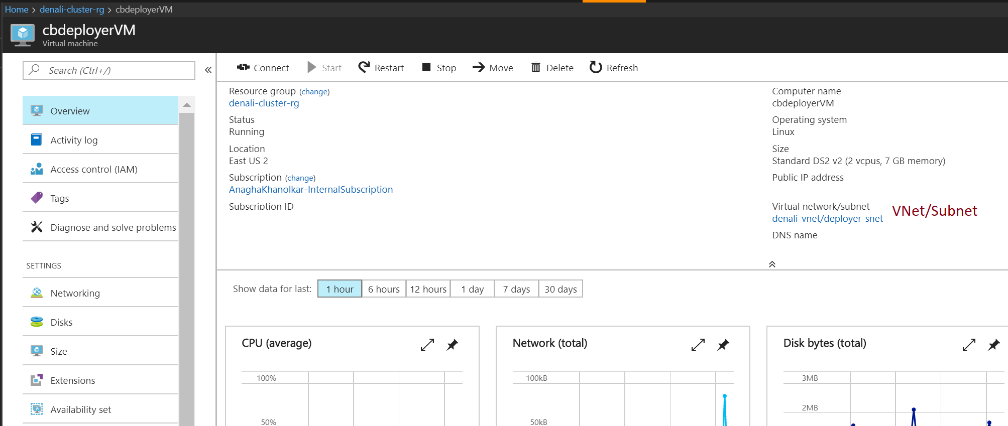Click the Connect toolbar icon
Viewport: 1008px width, 426px height.
244,67
